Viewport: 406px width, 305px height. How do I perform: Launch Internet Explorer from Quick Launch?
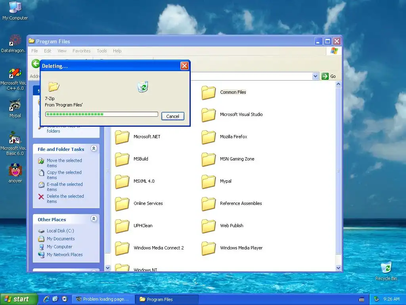coord(47,299)
